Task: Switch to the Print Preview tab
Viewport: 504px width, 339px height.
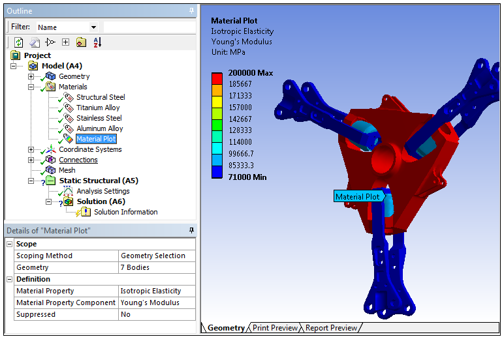Action: (275, 328)
